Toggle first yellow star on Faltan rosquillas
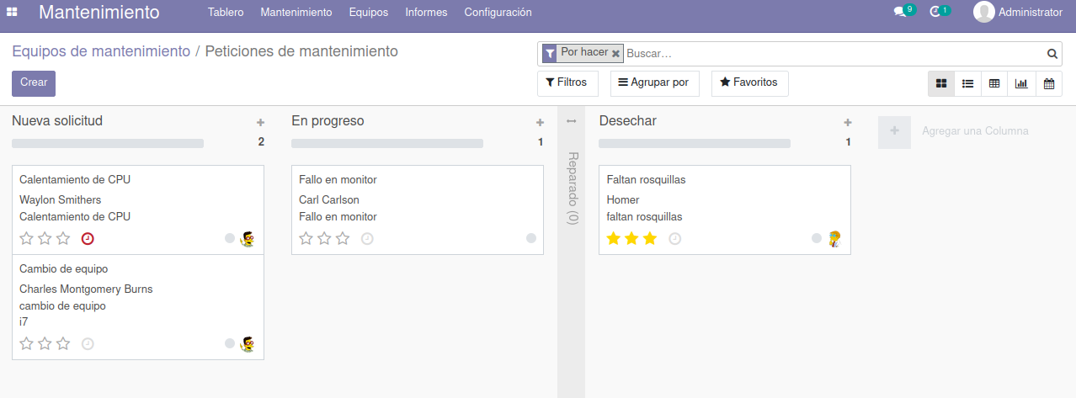Screen dimensions: 1076x398 click(614, 239)
